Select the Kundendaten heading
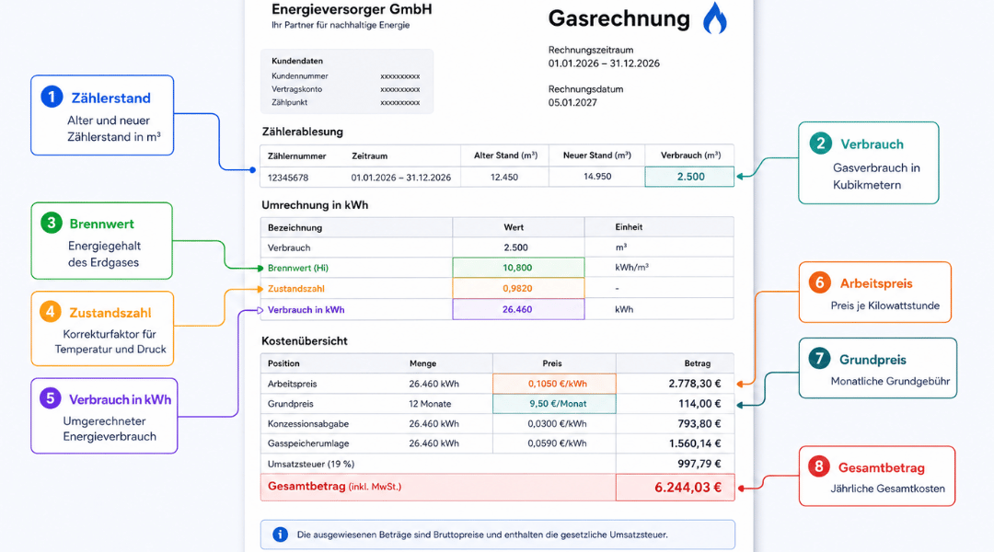This screenshot has height=552, width=994. tap(297, 61)
